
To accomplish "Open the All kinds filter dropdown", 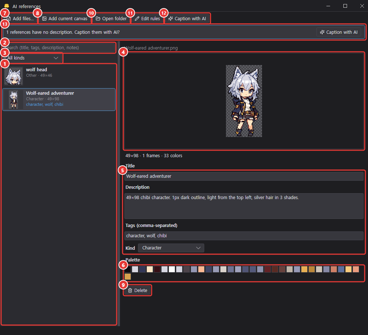I will tap(33, 58).
